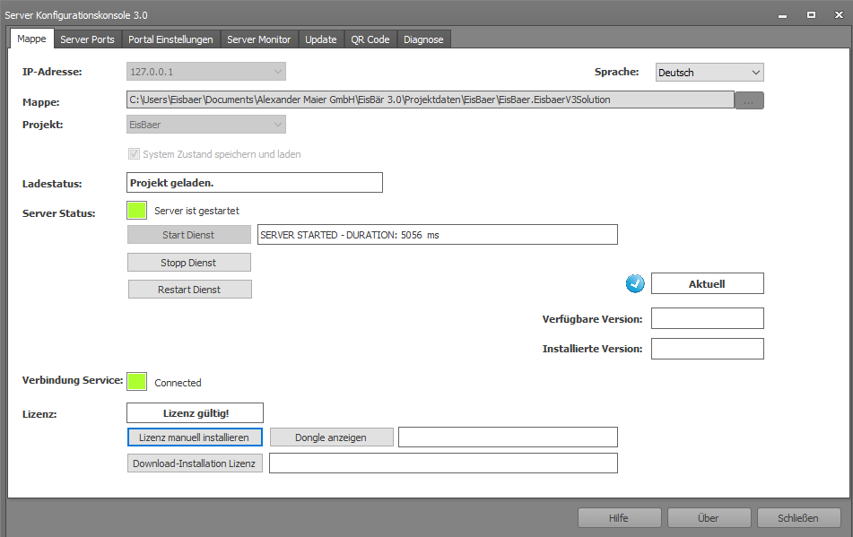
Task: Click the SERVER STARTED duration message field
Action: point(438,235)
